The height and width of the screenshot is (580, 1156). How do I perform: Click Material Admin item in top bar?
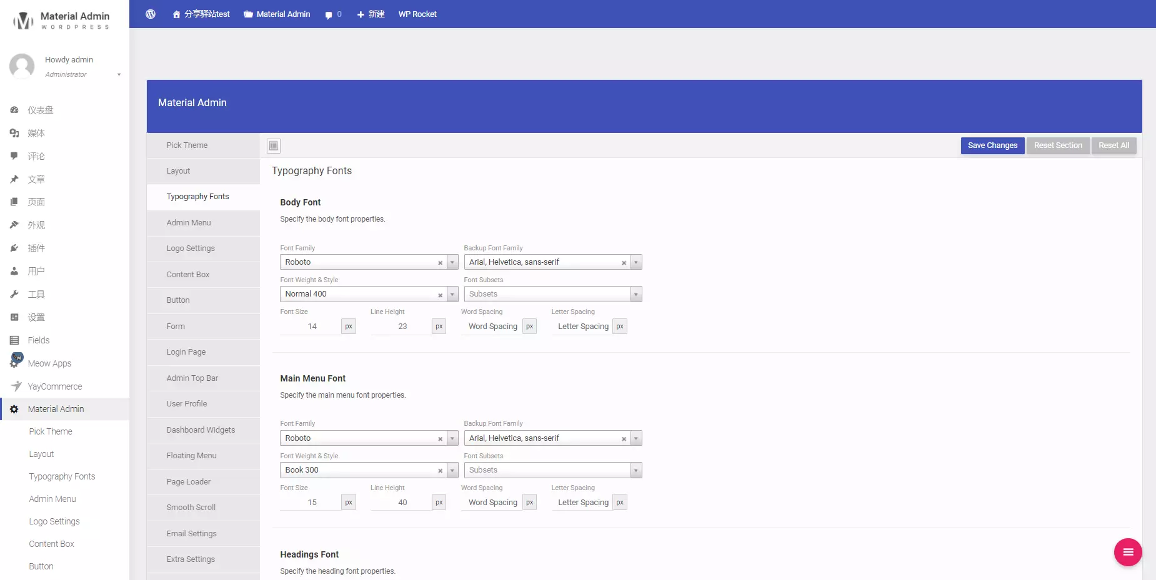277,14
